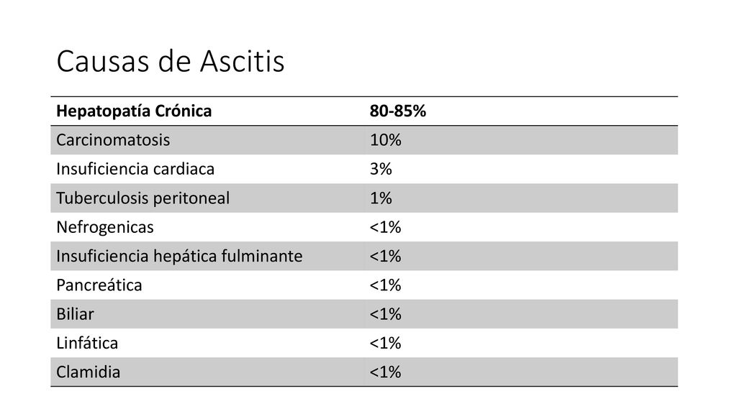Click the <1% value beside Pancreática
Viewport: 737px width, 414px height.
(386, 285)
